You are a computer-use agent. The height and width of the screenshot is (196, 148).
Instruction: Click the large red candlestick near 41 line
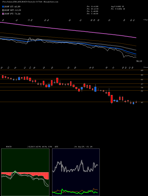pos(112,99)
